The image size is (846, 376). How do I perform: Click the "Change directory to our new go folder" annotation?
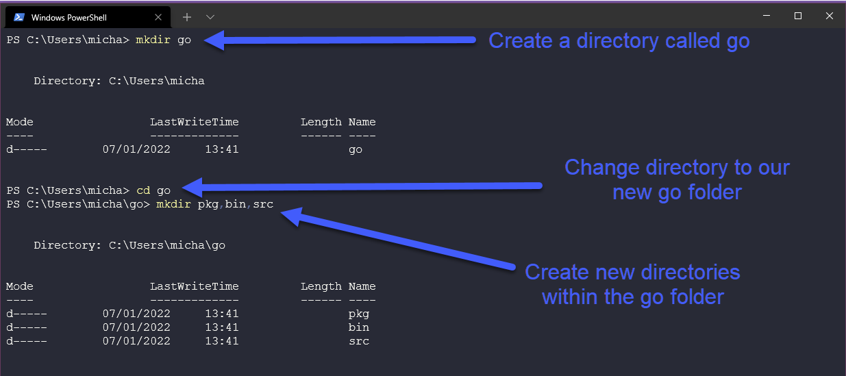pyautogui.click(x=677, y=179)
